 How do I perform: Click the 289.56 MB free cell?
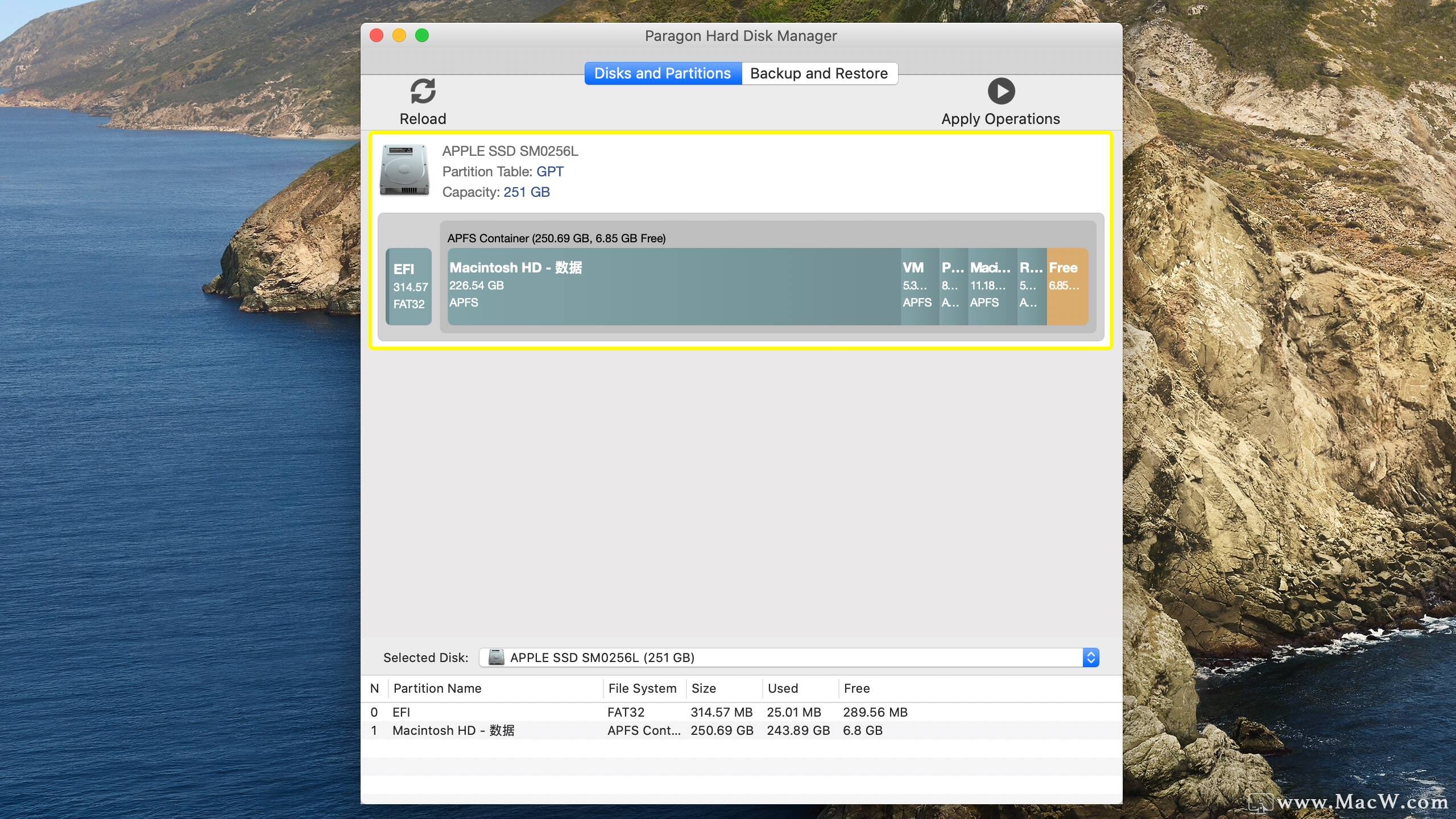pyautogui.click(x=875, y=712)
